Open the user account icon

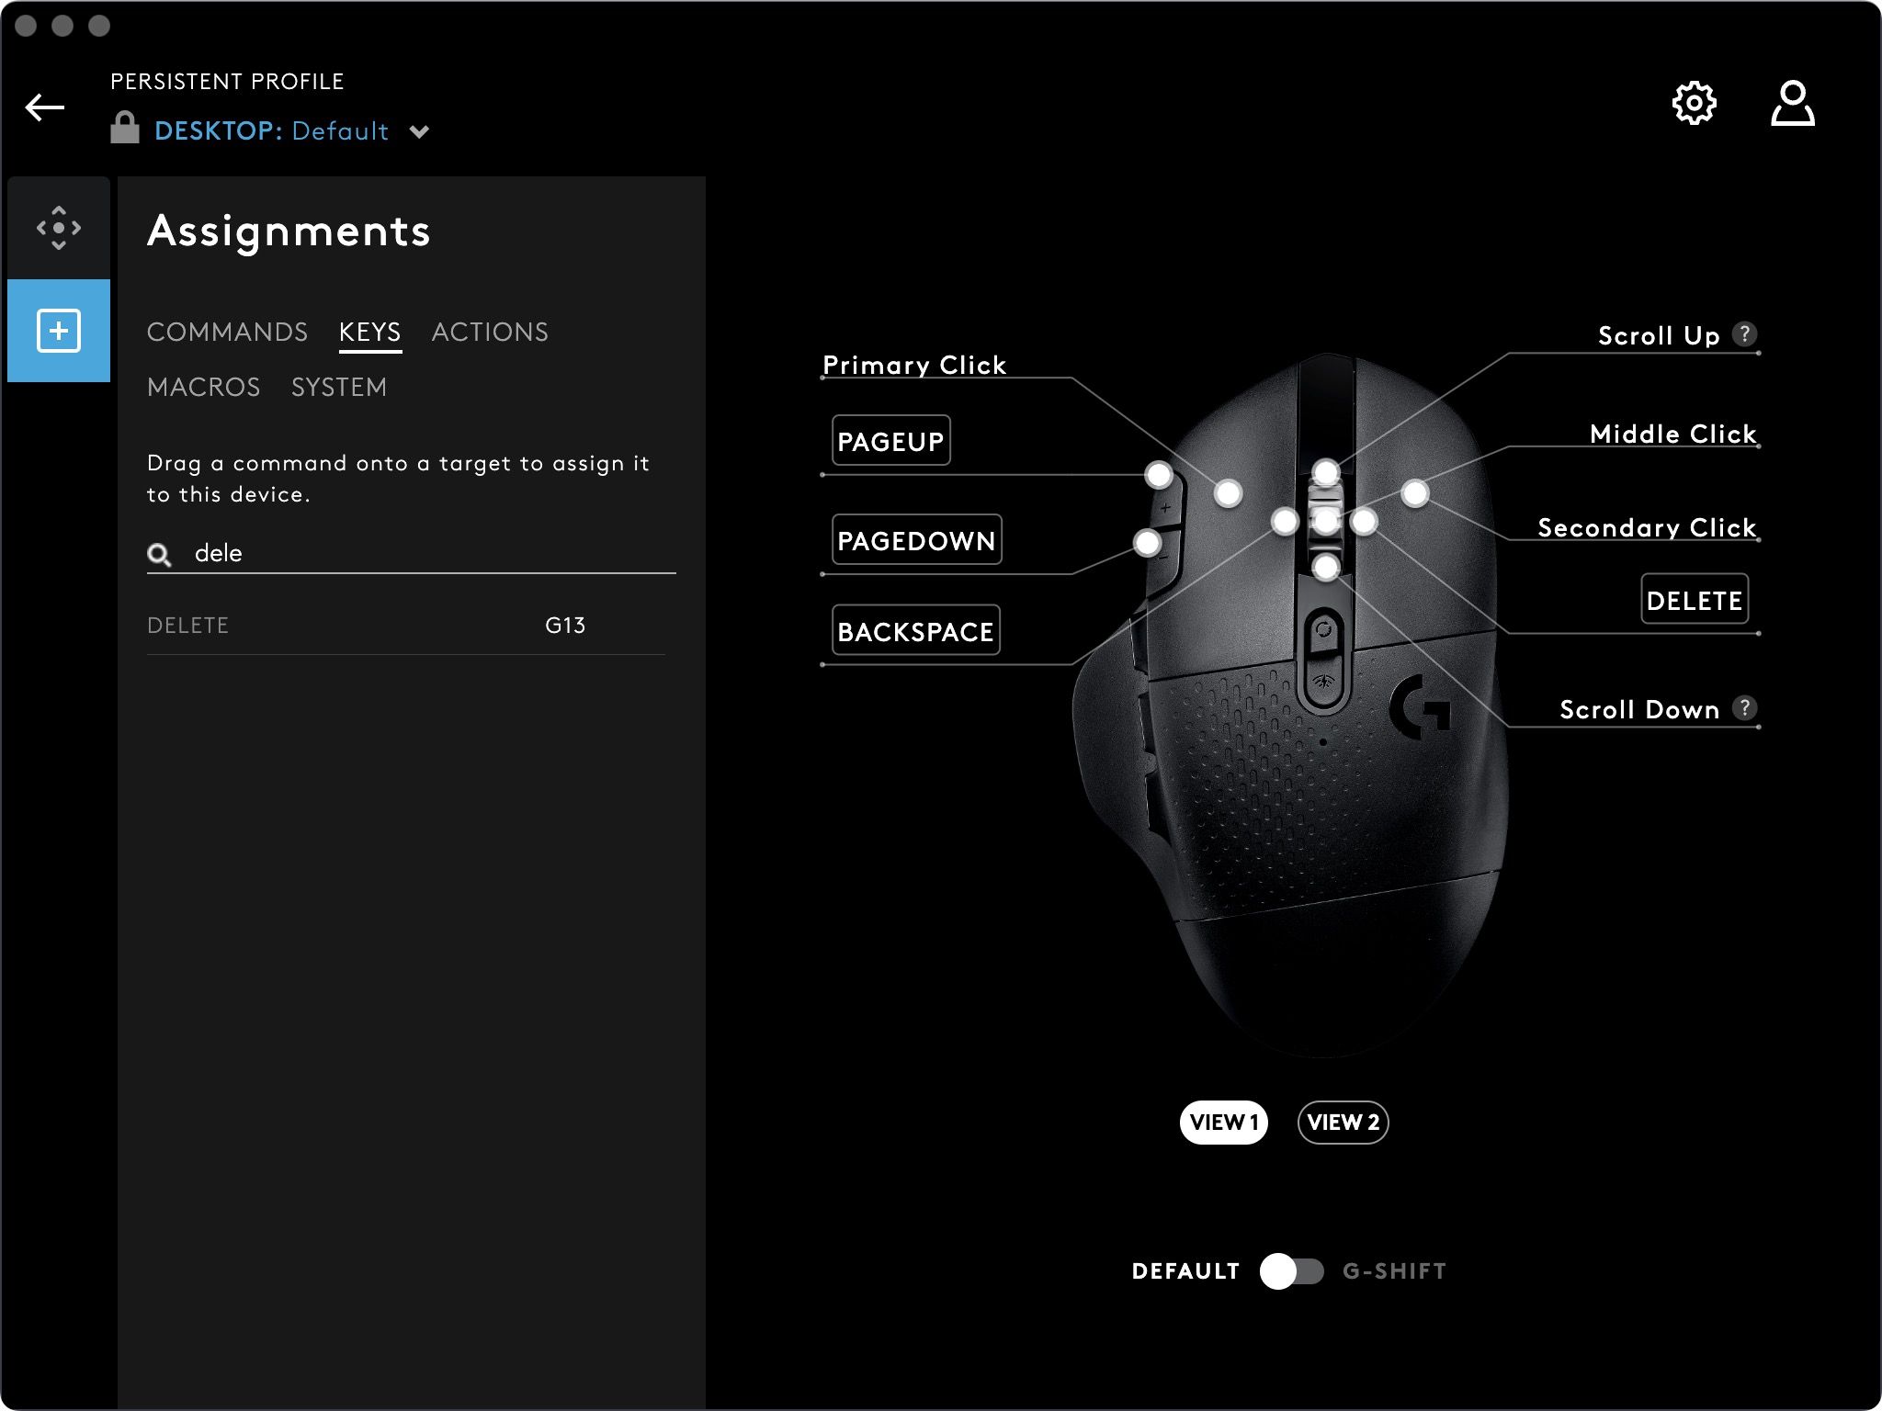pyautogui.click(x=1792, y=103)
